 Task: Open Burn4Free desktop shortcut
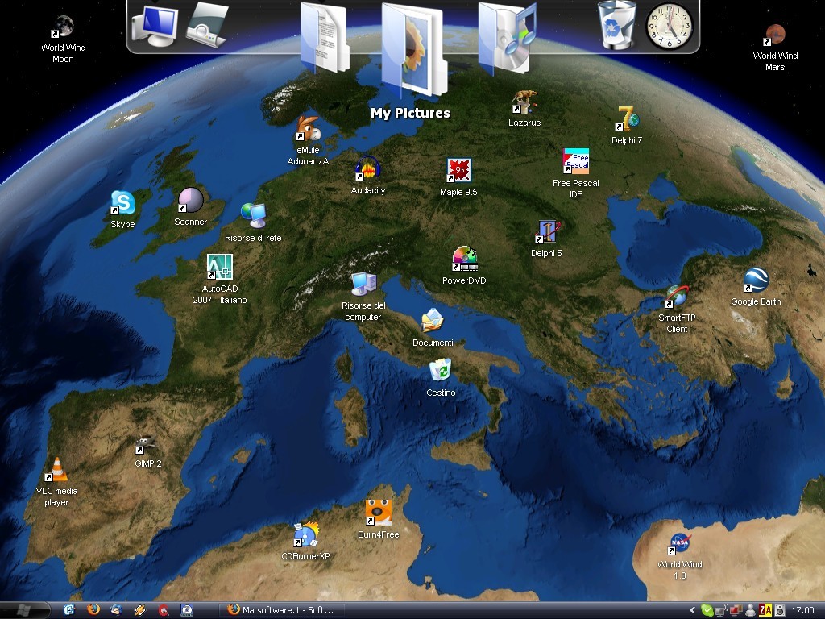tap(379, 519)
